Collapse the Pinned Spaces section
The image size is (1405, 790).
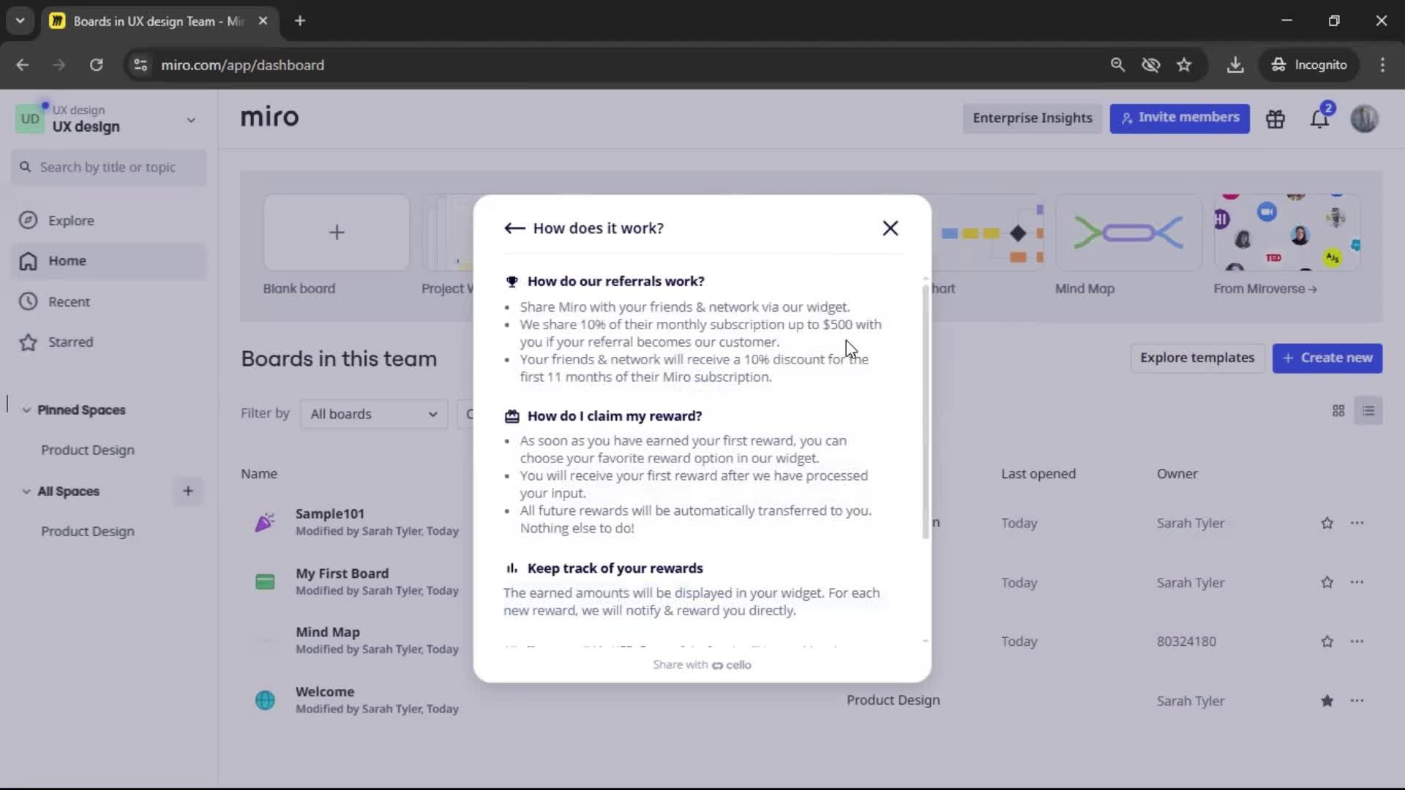(26, 410)
